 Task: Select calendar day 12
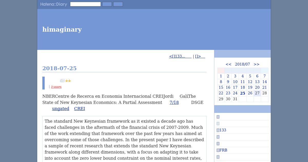coord(250,82)
